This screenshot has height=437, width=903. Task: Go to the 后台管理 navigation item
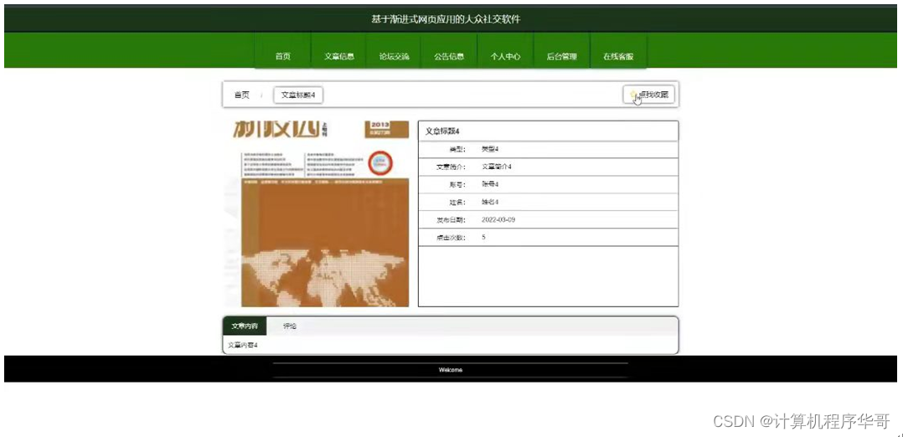561,56
